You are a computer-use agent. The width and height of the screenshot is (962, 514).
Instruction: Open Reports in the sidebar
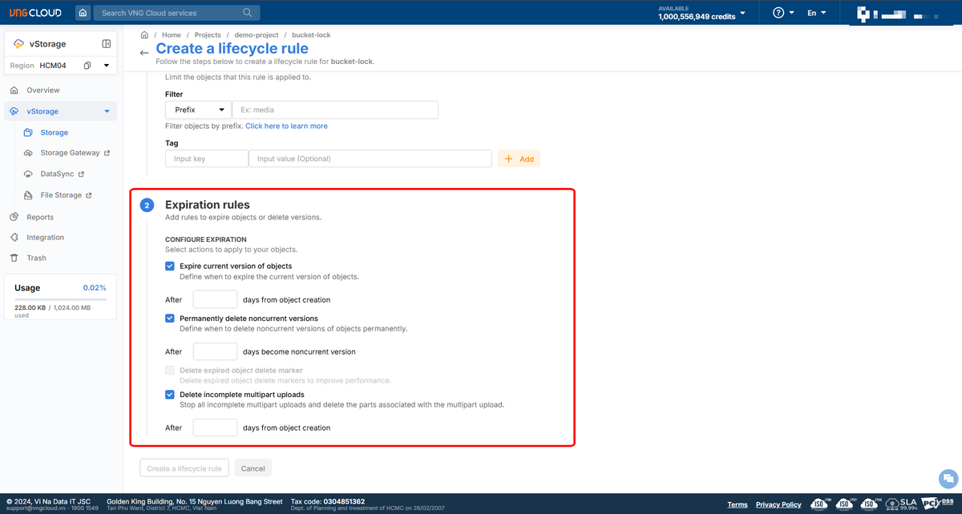point(40,217)
